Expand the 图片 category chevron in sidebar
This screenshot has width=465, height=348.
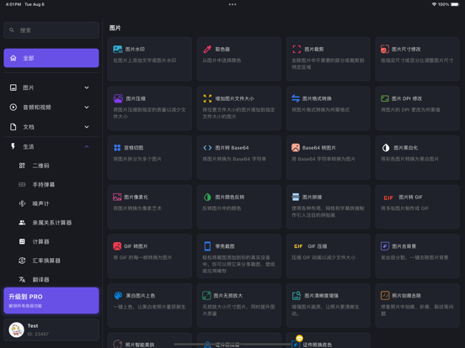pyautogui.click(x=87, y=87)
